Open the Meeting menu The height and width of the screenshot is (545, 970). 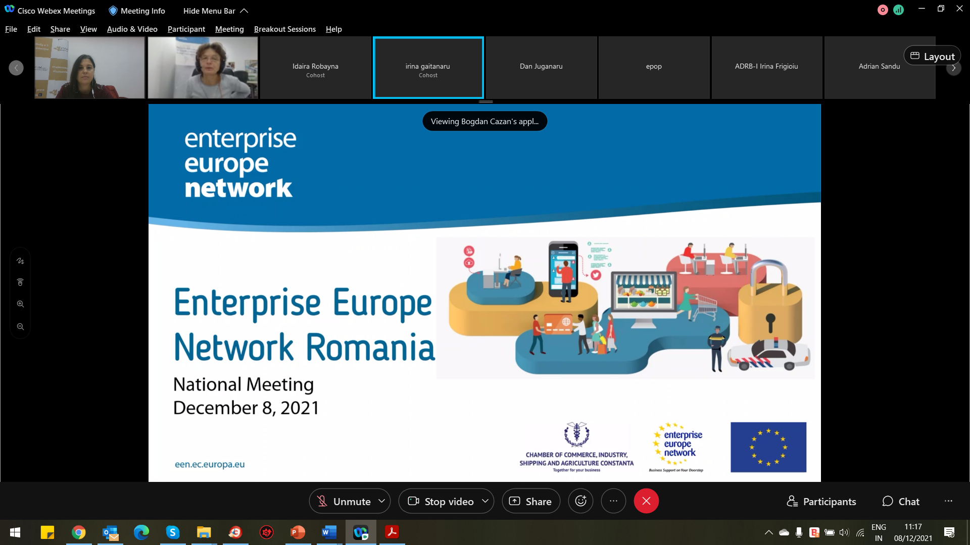(x=229, y=29)
